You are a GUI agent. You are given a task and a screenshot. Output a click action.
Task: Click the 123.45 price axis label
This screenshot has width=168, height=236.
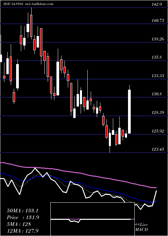(x=158, y=149)
